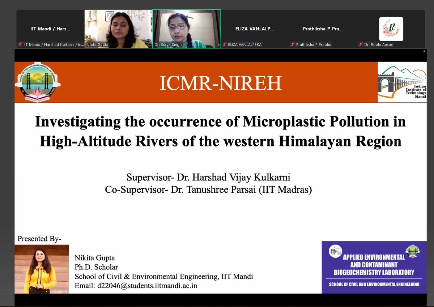Click the Applied Environmental and Contaminant Biogeochemistry Laboratory banner
The height and width of the screenshot is (307, 434).
click(374, 267)
